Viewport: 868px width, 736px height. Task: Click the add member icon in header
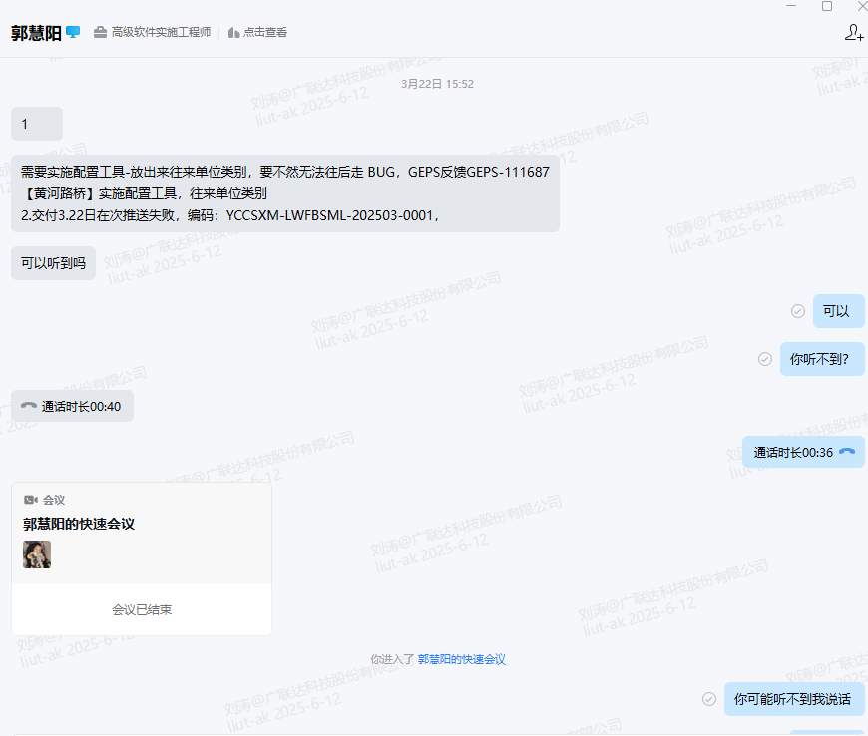click(853, 33)
